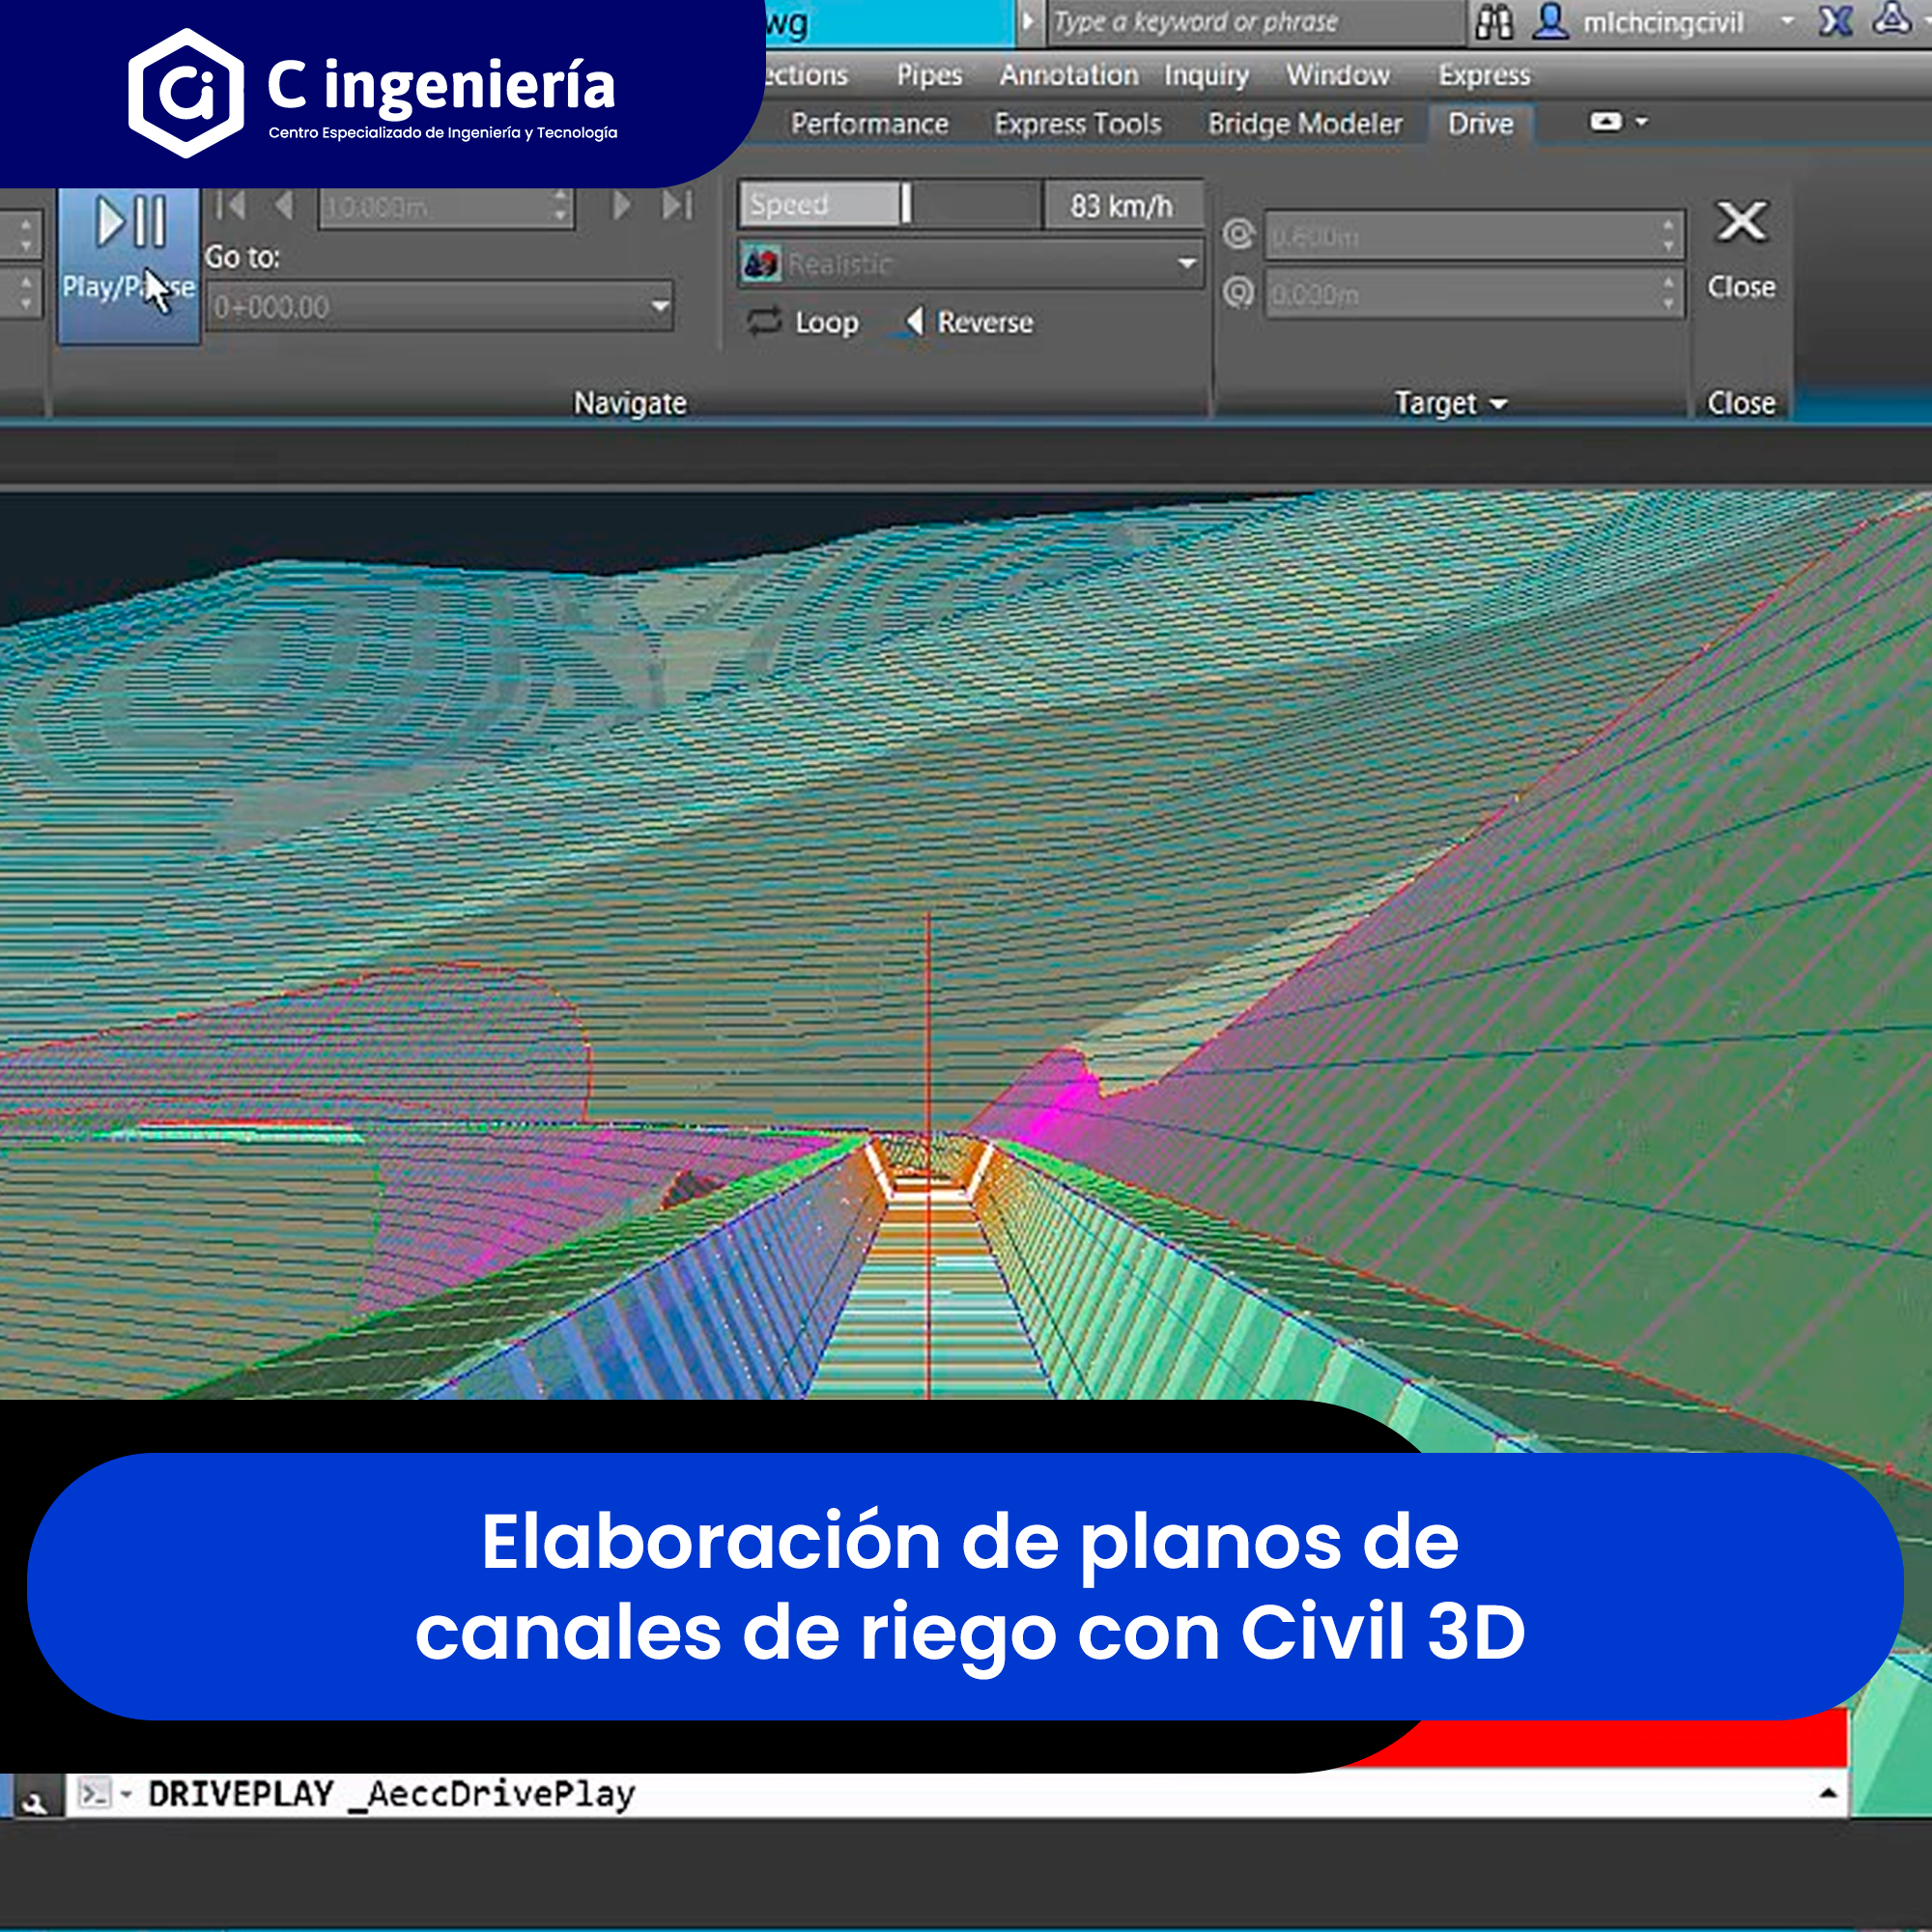Screen dimensions: 1932x1932
Task: Open the Annotation menu
Action: pyautogui.click(x=1069, y=75)
